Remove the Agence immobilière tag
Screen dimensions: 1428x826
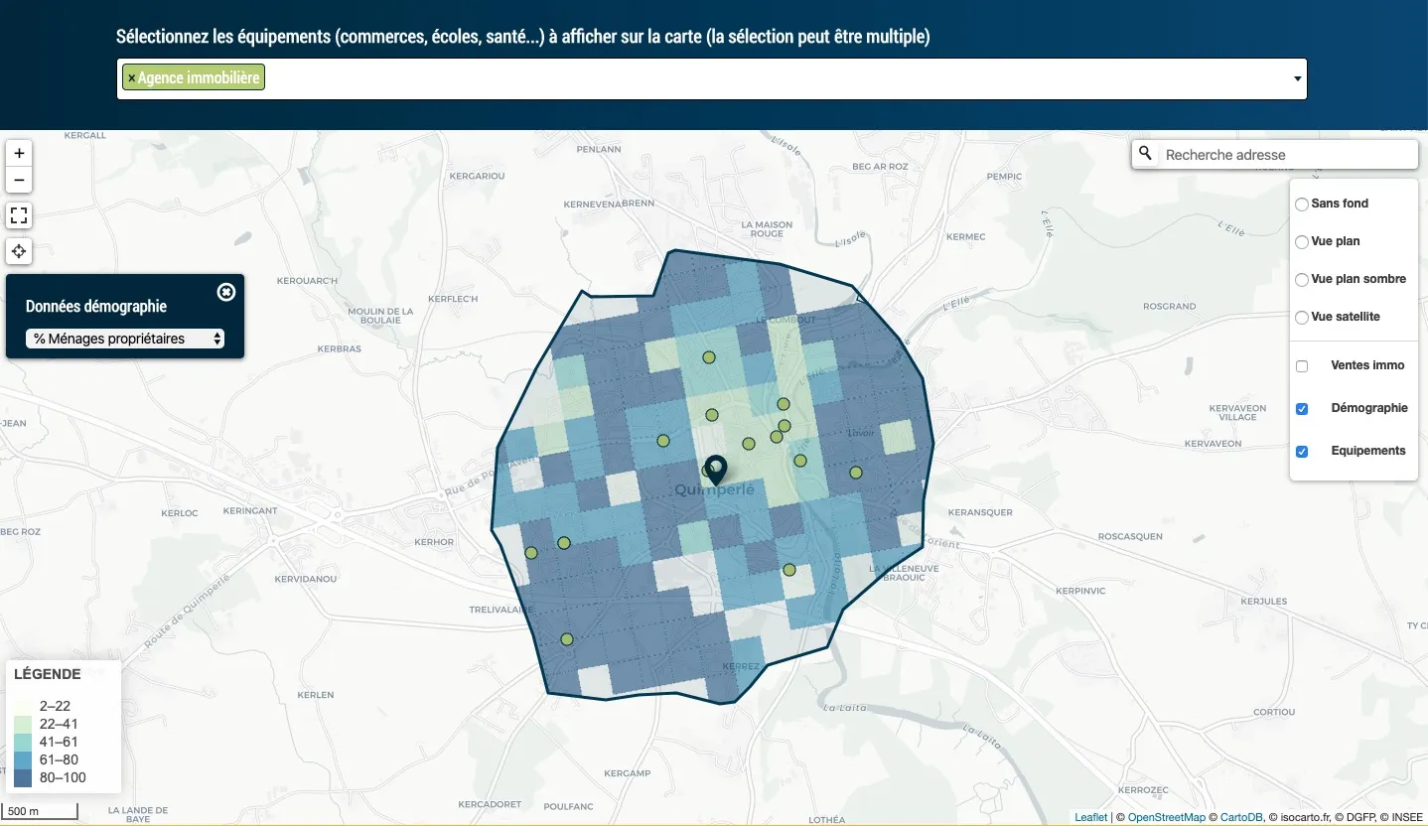tap(131, 77)
